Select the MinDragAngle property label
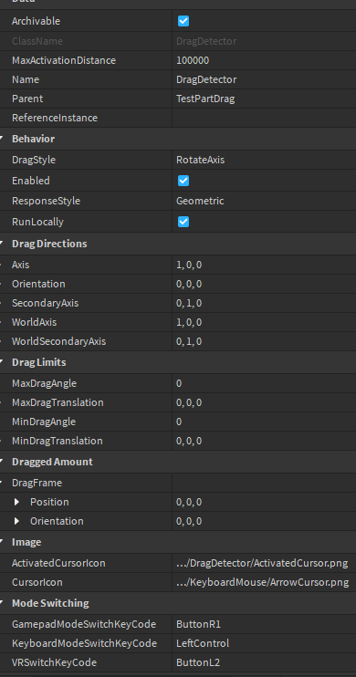 [x=44, y=422]
